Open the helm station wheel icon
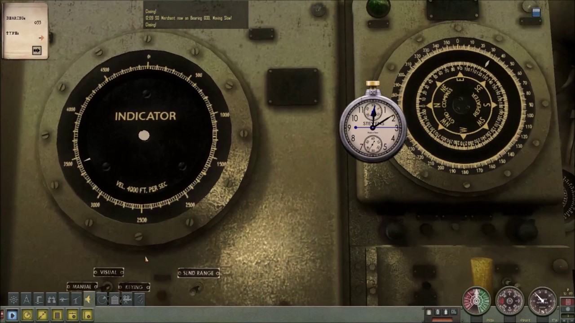This screenshot has height=323, width=575. pyautogui.click(x=13, y=299)
